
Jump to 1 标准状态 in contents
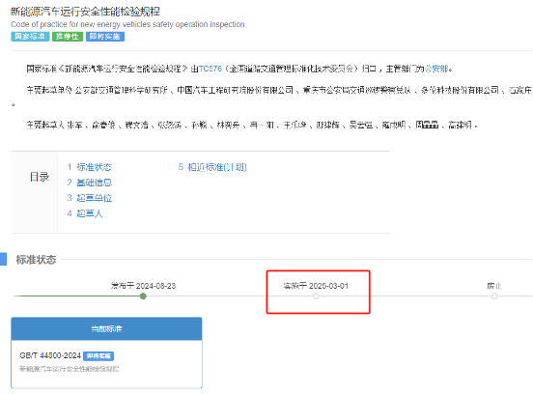click(90, 167)
